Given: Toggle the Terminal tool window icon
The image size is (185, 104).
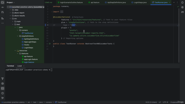Looking at the screenshot, I should 3,88.
